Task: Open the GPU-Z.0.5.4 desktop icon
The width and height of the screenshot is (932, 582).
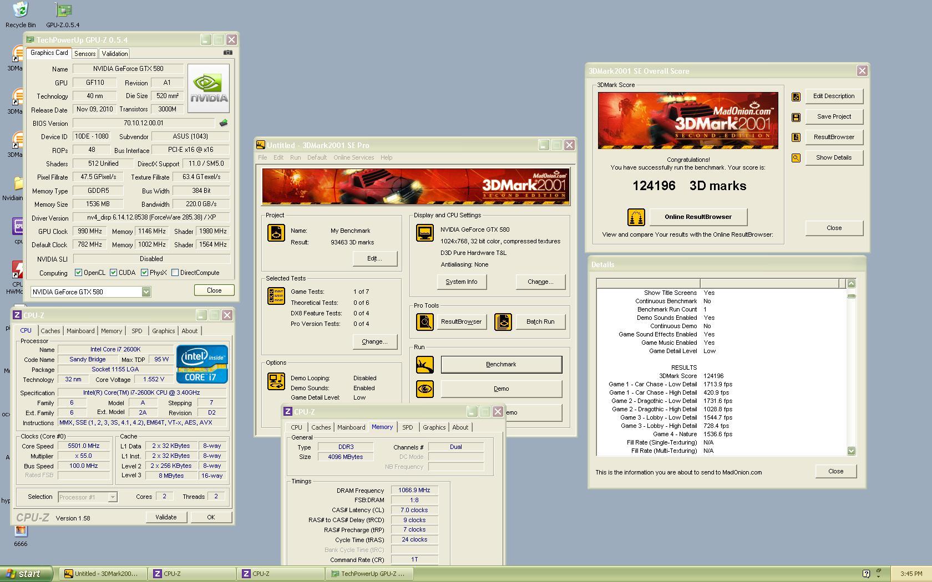Action: [63, 14]
